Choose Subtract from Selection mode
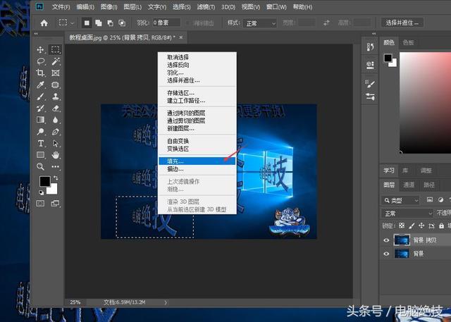 click(110, 23)
